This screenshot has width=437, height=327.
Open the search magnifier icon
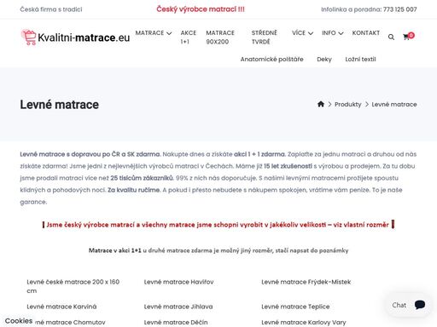click(391, 37)
